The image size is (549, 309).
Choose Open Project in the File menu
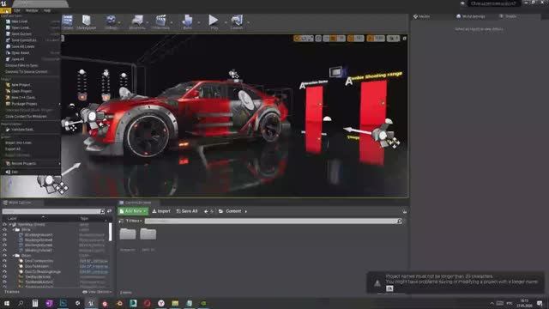31,91
